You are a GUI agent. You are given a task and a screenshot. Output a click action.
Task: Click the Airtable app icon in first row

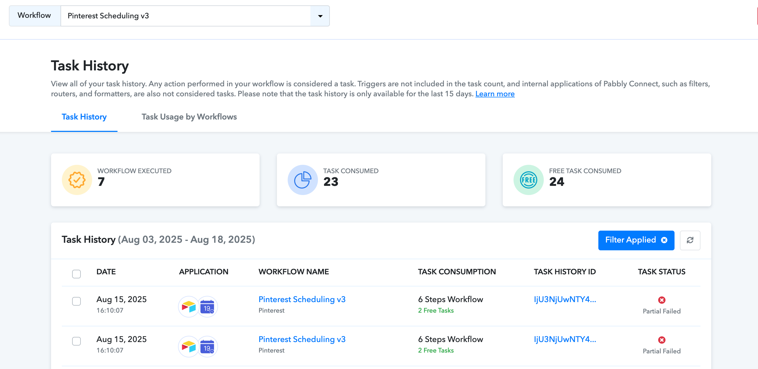click(189, 307)
